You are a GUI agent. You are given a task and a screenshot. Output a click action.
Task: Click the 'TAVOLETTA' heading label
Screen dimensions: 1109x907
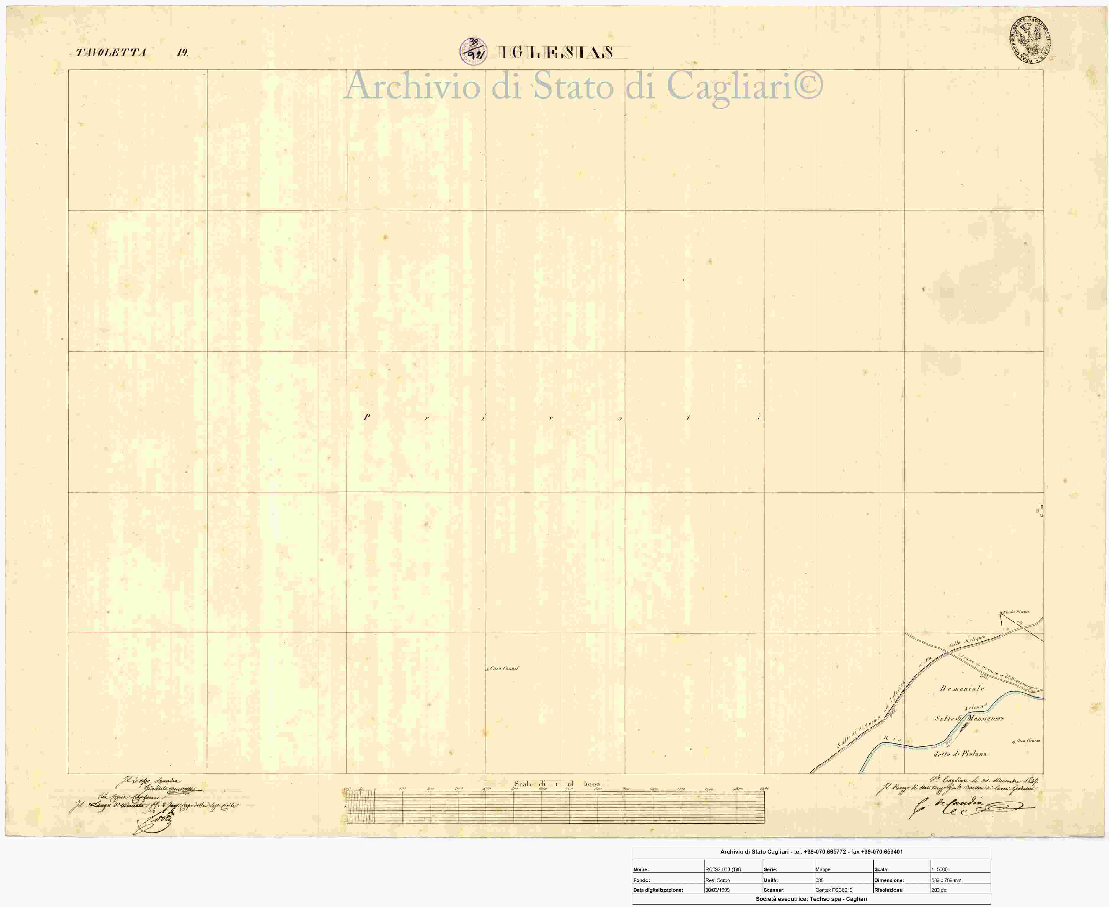tap(111, 52)
